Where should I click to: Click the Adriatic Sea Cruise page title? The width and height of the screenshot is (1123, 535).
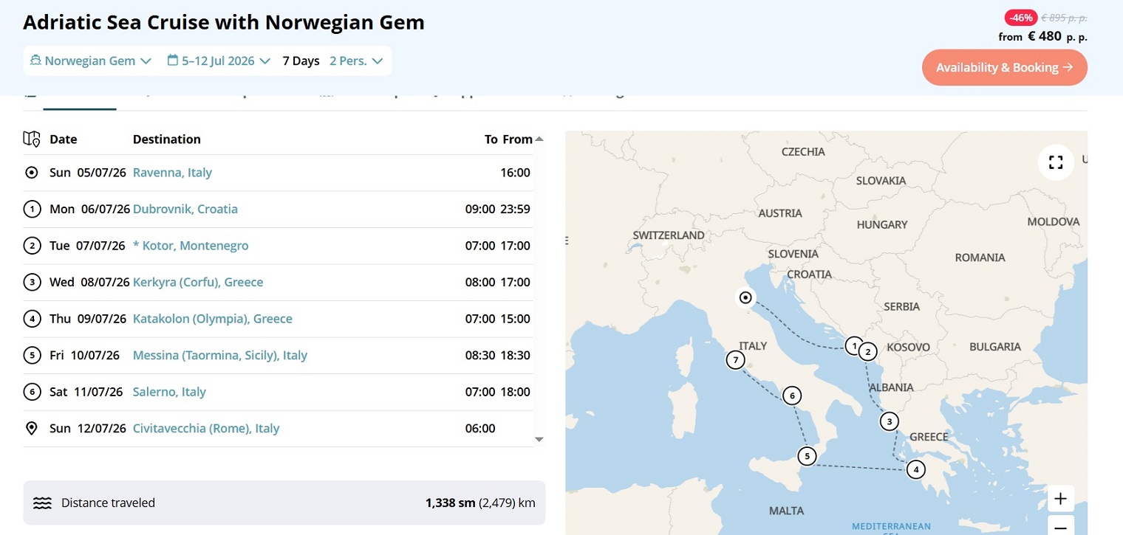[x=224, y=22]
